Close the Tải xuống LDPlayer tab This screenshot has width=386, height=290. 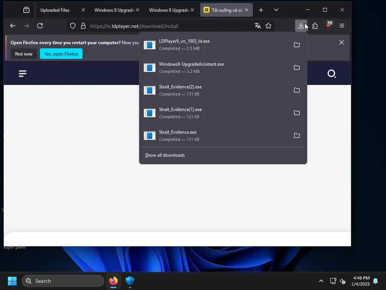(247, 10)
